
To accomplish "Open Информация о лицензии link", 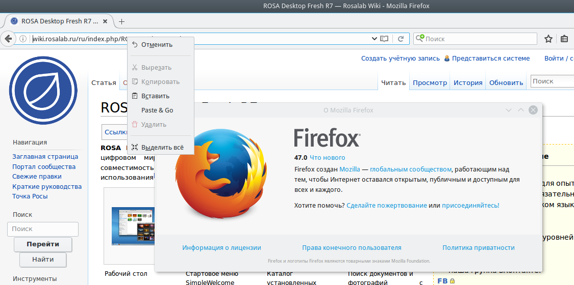I will point(222,248).
